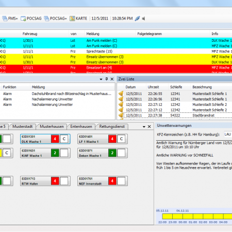Image resolution: width=232 pixels, height=232 pixels.
Task: Select Am Funk melden row for 1/30/1
Action: (116, 41)
